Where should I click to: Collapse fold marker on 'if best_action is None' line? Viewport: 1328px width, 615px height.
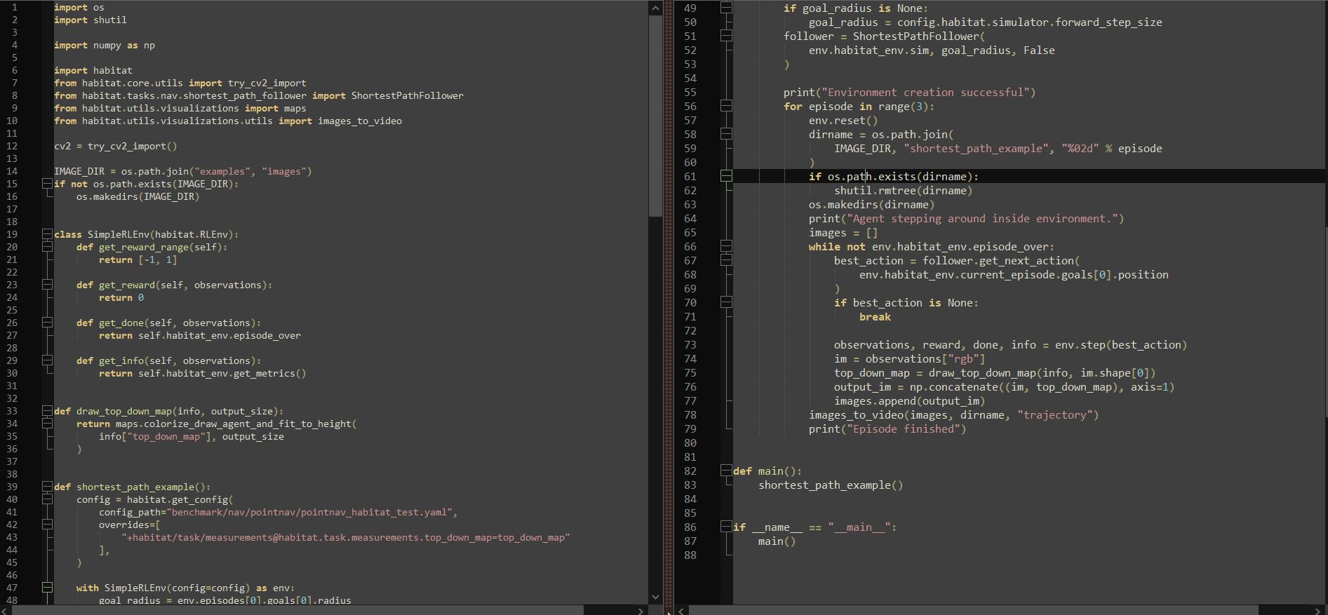727,302
